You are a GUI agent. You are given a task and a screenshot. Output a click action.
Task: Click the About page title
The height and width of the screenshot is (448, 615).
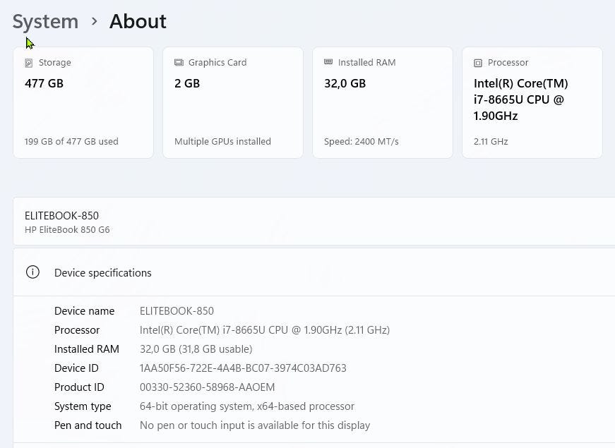[138, 21]
